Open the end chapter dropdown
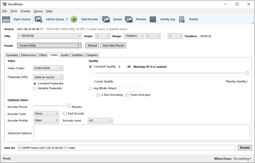 (x=175, y=36)
